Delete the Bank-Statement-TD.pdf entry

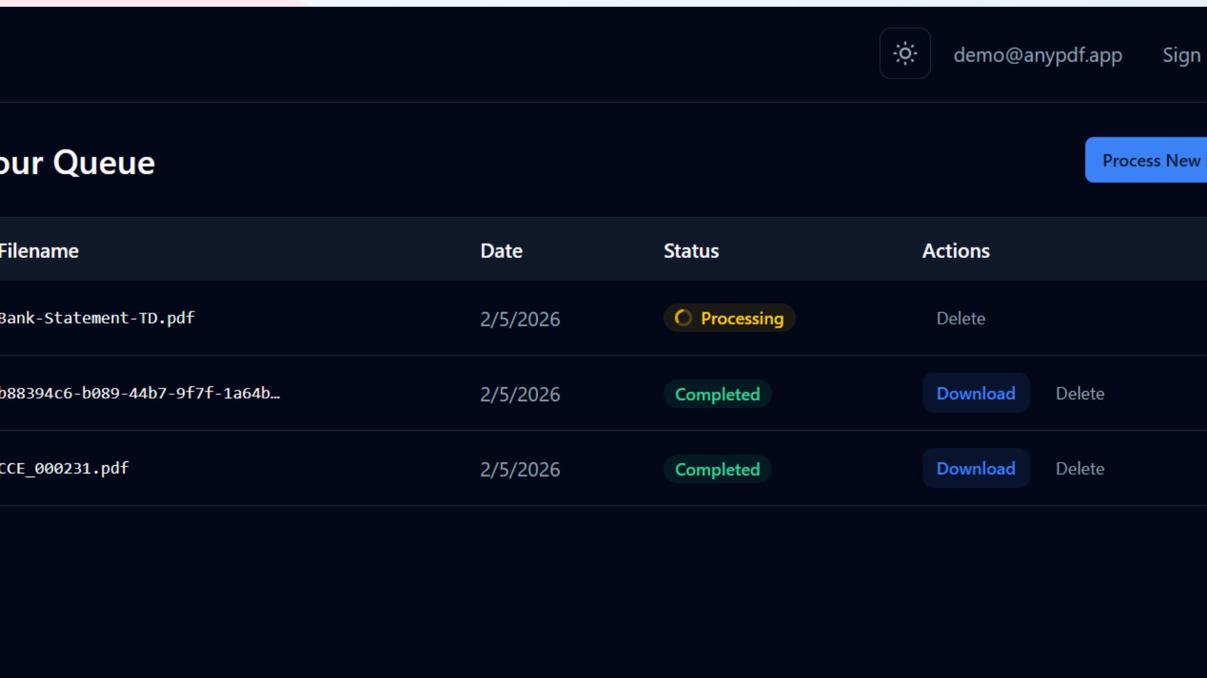tap(961, 318)
